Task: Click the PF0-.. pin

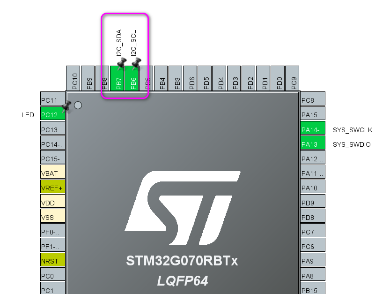Action: (53, 231)
